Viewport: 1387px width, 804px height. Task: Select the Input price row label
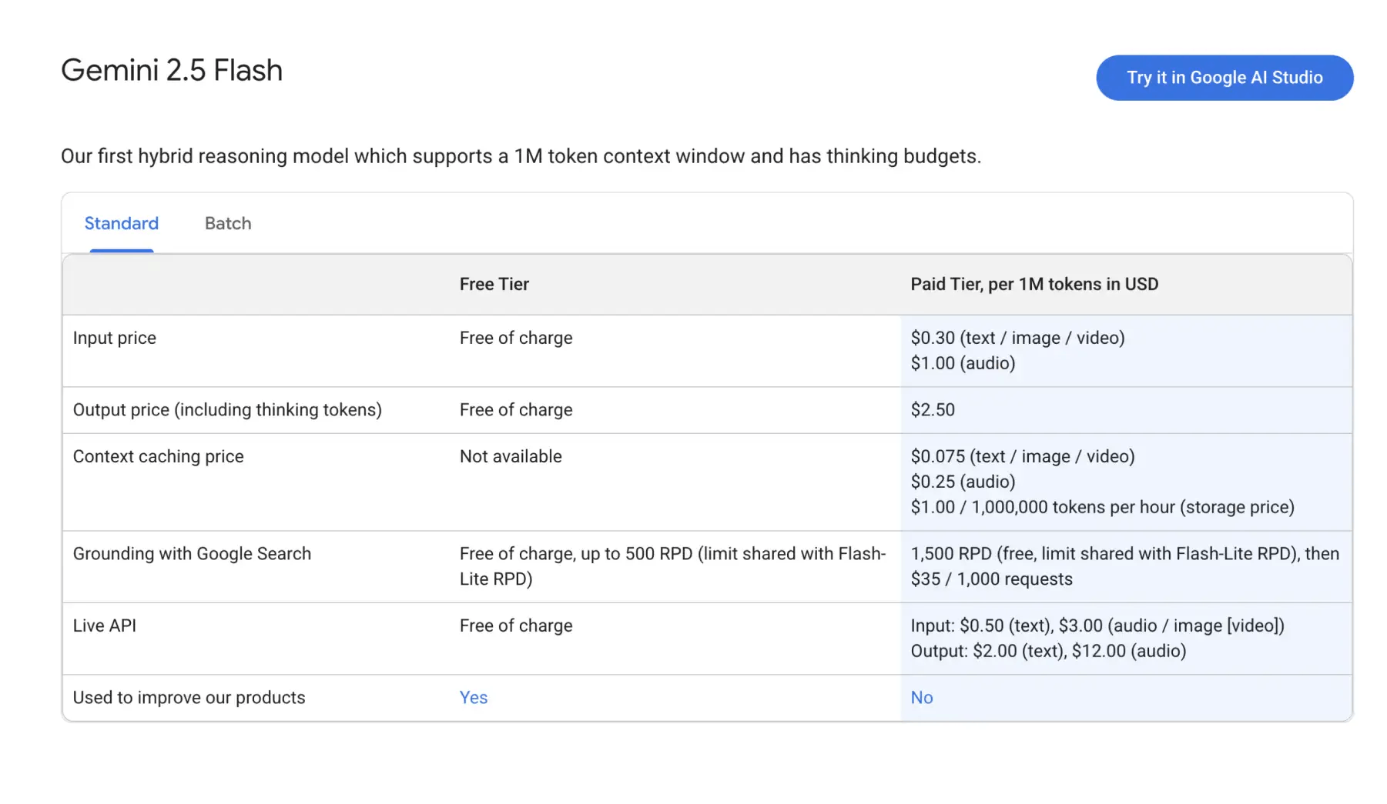click(x=114, y=338)
